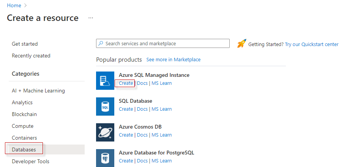The width and height of the screenshot is (355, 167).
Task: Choose the Analytics category
Action: click(x=22, y=102)
